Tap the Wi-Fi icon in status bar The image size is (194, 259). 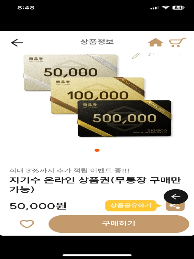(166, 7)
